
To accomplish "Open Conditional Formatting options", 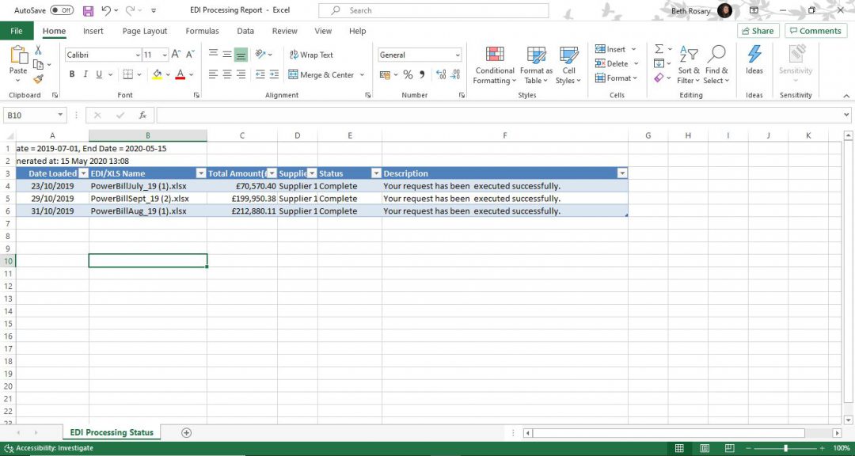I will 494,66.
